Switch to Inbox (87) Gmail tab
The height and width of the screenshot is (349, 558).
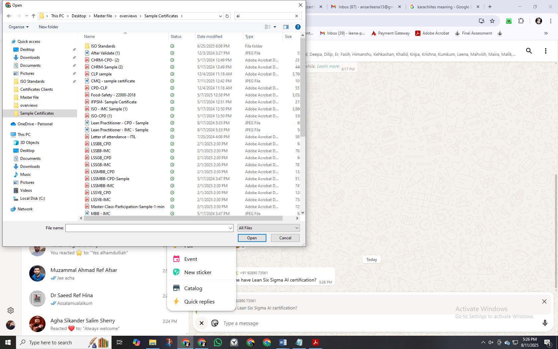click(x=365, y=7)
